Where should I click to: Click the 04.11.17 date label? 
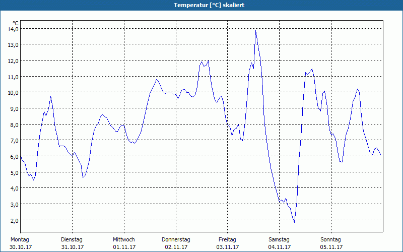(280, 247)
